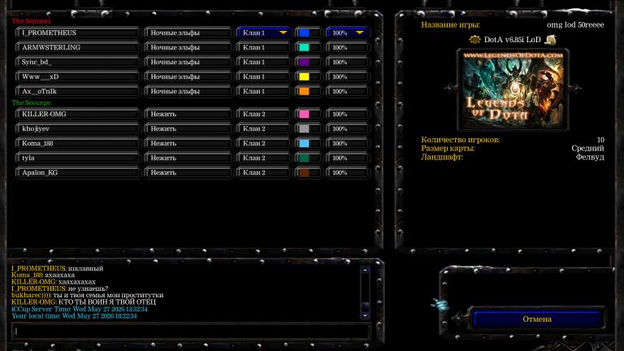Pick the gray color swatch for khojiyev
Image resolution: width=624 pixels, height=351 pixels.
point(304,128)
